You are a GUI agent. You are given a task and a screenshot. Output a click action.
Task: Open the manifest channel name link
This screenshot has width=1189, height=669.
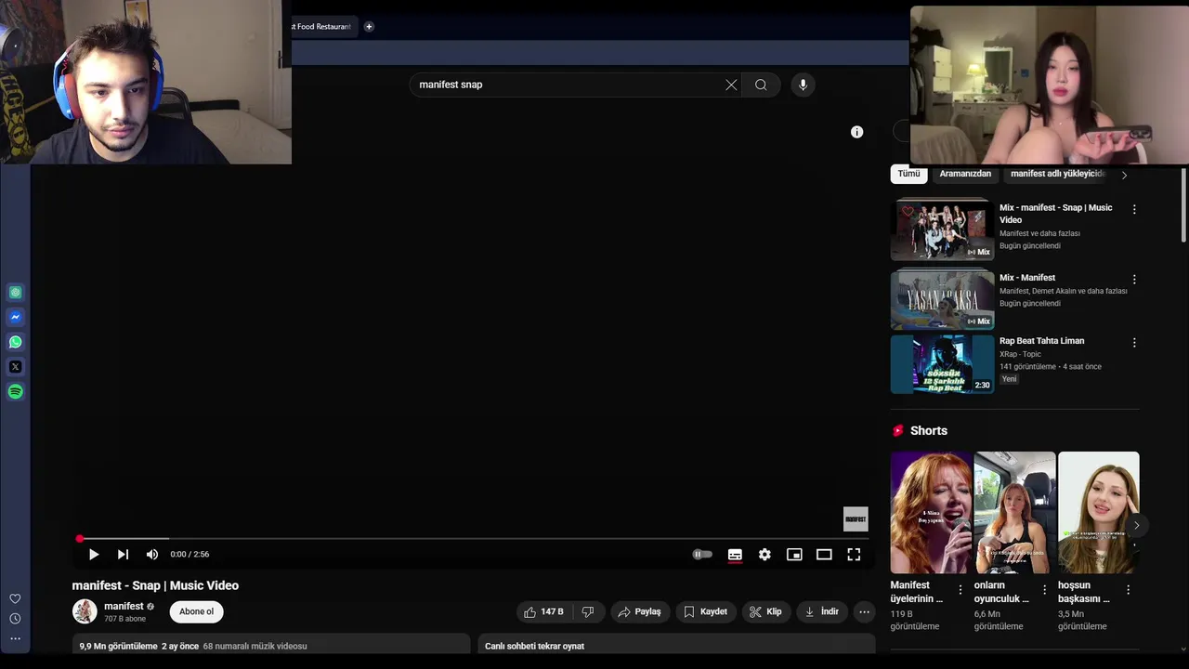pyautogui.click(x=124, y=607)
